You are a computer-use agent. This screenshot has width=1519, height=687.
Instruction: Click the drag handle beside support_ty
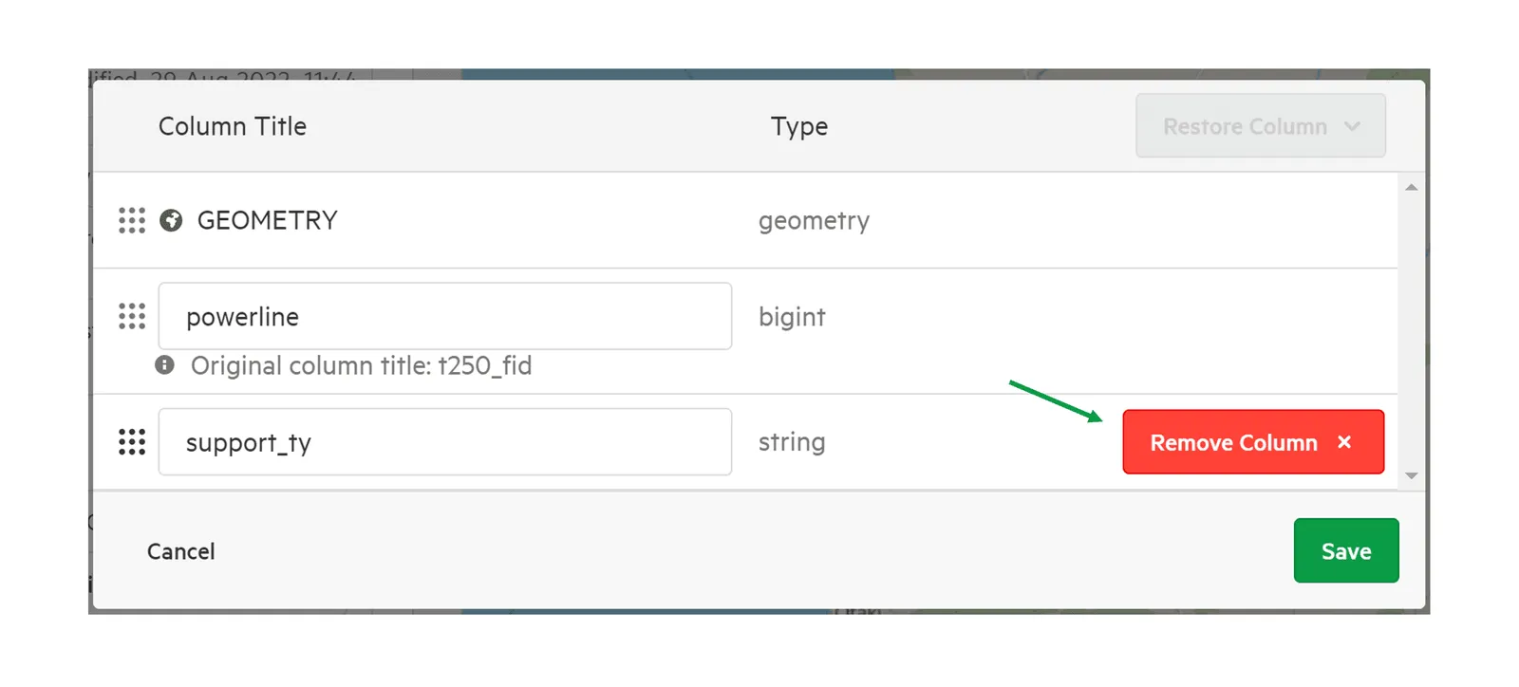(x=132, y=442)
